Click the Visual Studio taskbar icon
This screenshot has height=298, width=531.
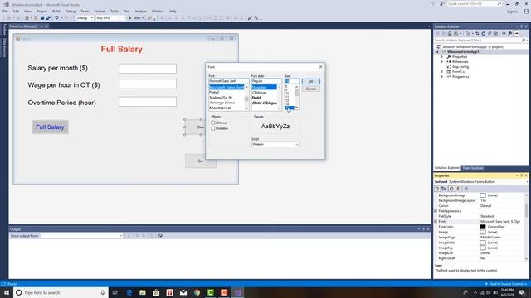(237, 292)
